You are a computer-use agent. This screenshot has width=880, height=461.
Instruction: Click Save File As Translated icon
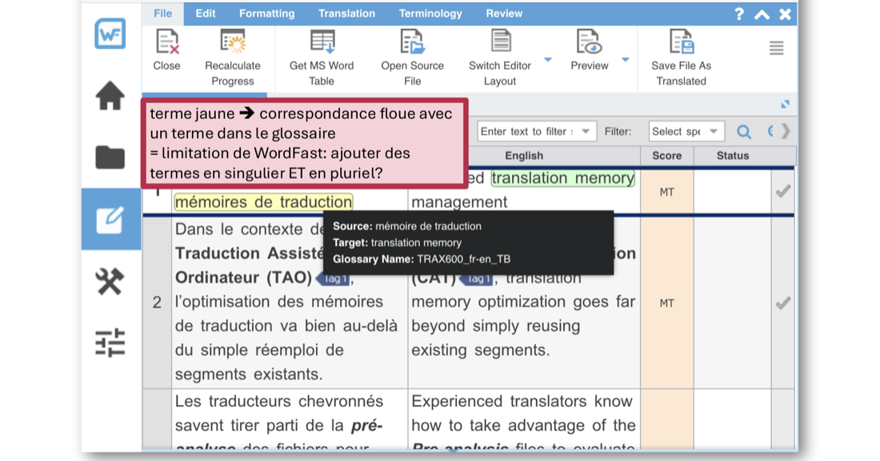(x=682, y=42)
